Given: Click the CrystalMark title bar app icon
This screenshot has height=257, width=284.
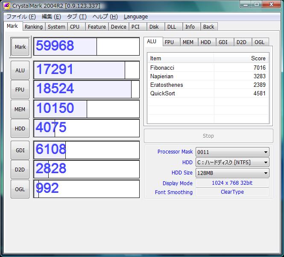Looking at the screenshot, I should coord(7,6).
